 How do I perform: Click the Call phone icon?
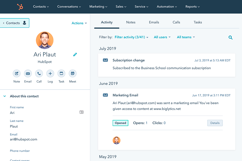point(39,73)
